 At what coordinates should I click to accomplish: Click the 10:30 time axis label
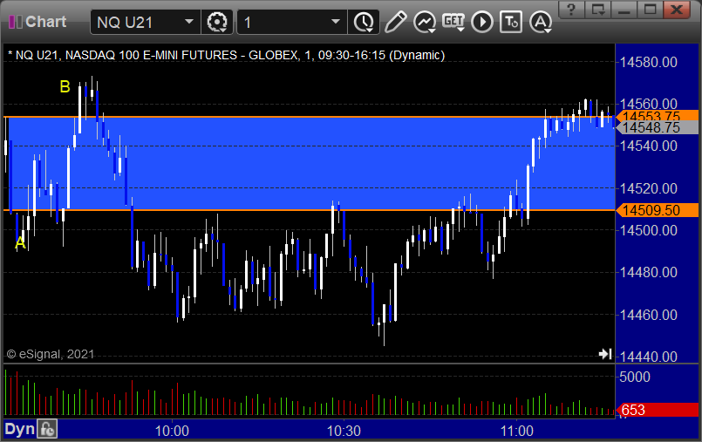(x=344, y=432)
